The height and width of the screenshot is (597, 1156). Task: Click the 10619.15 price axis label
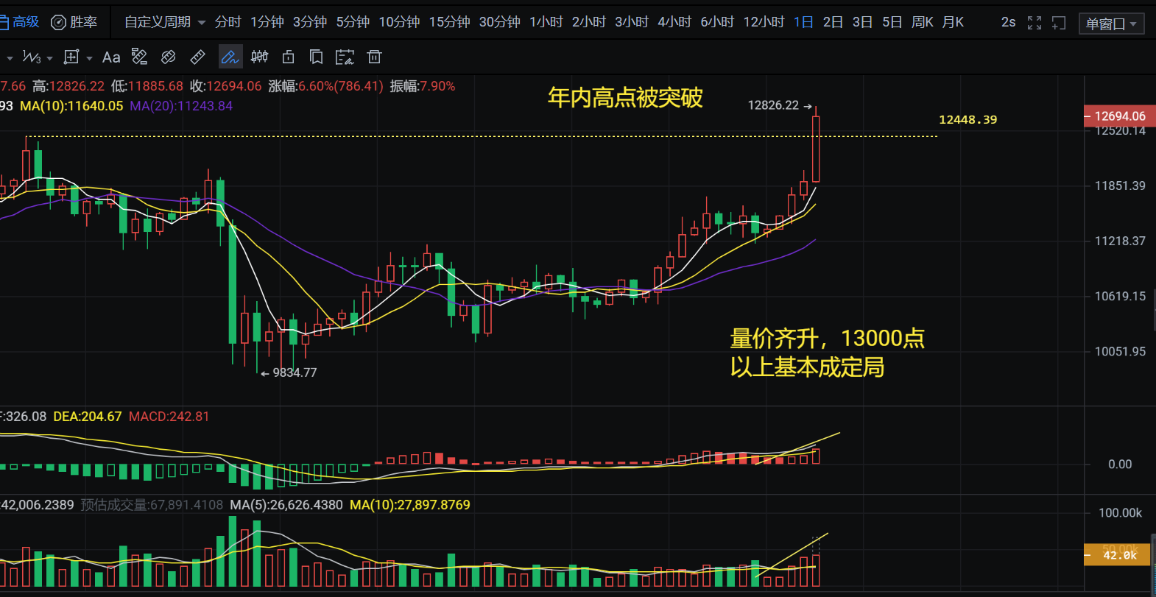1120,296
